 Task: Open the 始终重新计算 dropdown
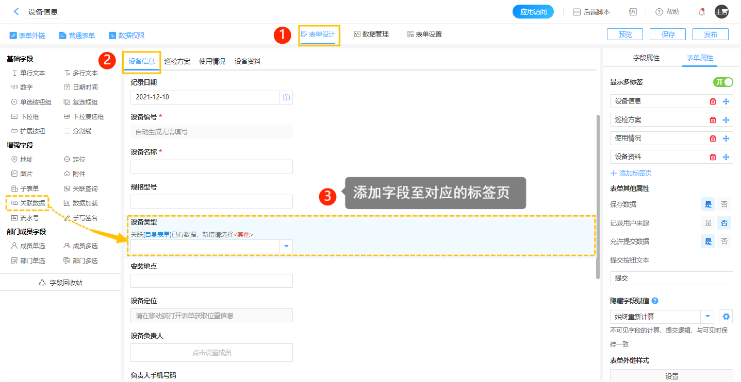tap(707, 317)
